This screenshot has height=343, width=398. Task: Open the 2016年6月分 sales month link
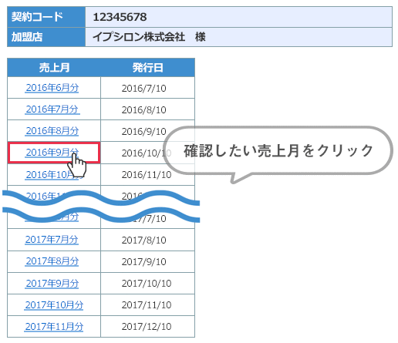[x=52, y=88]
